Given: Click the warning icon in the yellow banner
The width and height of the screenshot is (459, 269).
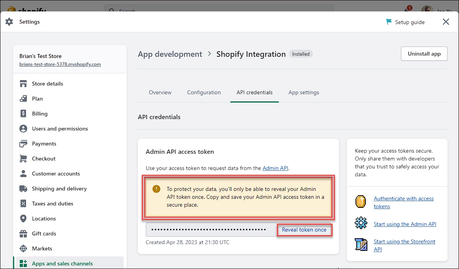Looking at the screenshot, I should pos(156,189).
